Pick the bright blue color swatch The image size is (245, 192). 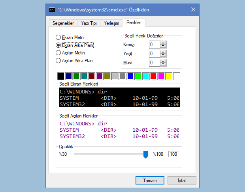(130, 76)
